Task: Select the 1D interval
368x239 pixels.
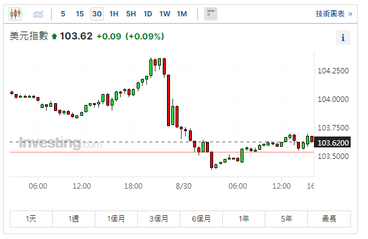Action: [x=148, y=14]
